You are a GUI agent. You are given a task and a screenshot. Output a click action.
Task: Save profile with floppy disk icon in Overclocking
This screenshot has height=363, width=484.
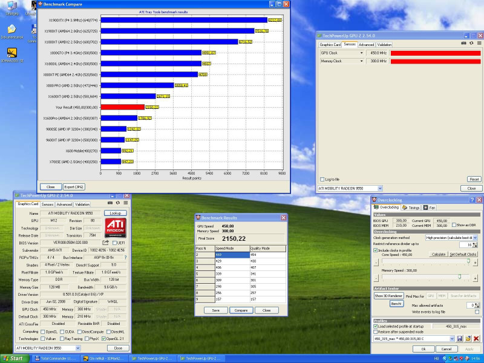460,339
